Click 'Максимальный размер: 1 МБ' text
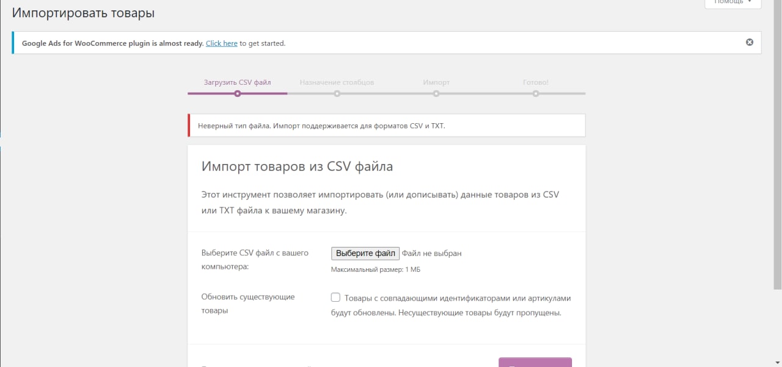This screenshot has height=367, width=782. pos(376,269)
